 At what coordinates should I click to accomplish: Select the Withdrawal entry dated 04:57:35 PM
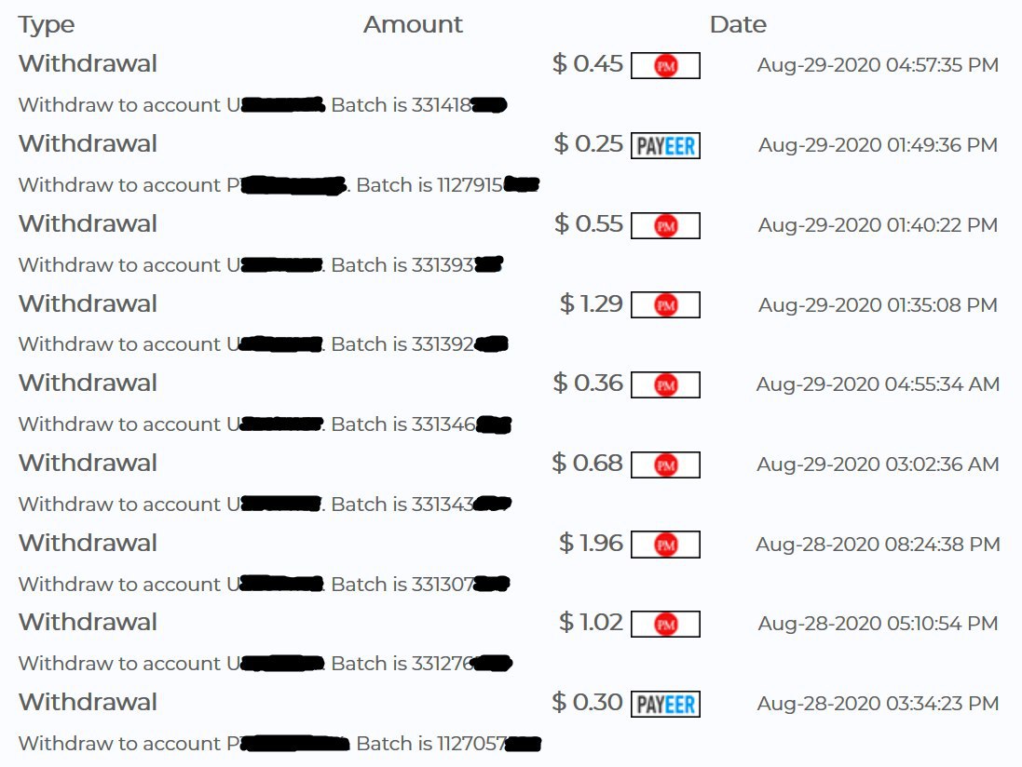click(88, 64)
